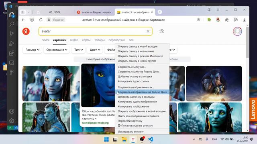Switch to avatar — Яндекс search tab
Viewport: 257px width, 144px height.
[x=95, y=12]
